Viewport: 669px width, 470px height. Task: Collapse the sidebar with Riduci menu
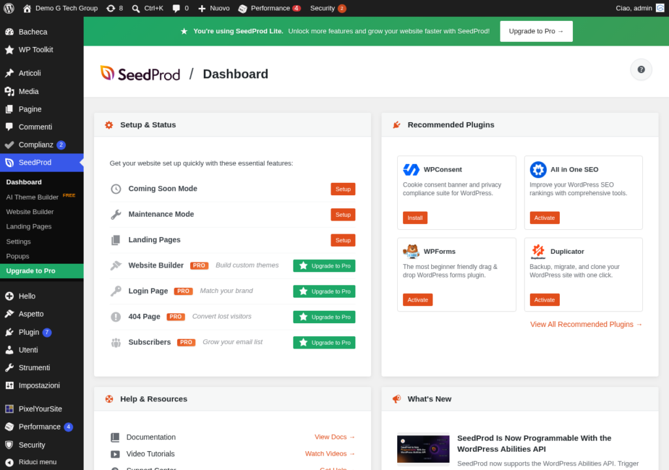42,462
